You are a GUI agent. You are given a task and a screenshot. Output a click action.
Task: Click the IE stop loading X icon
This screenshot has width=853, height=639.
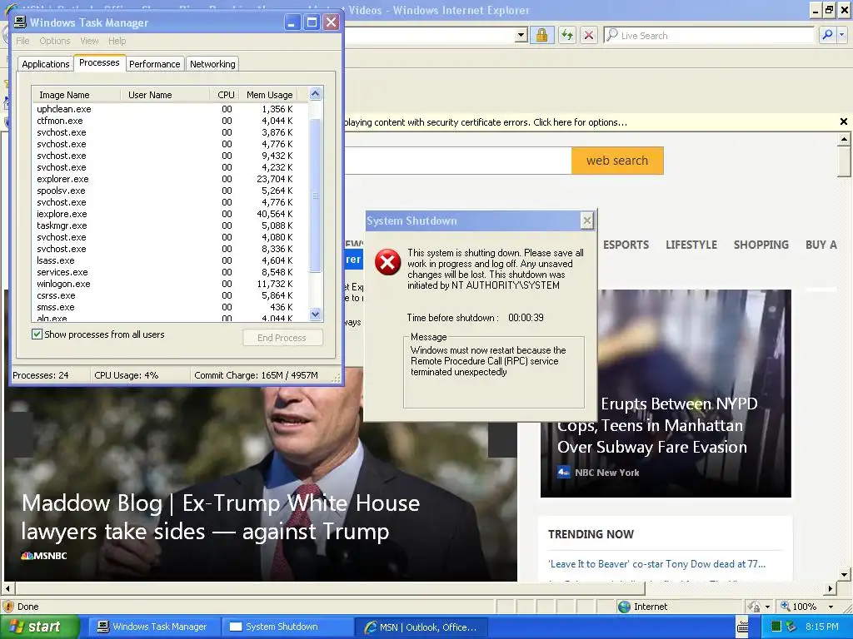pos(589,35)
